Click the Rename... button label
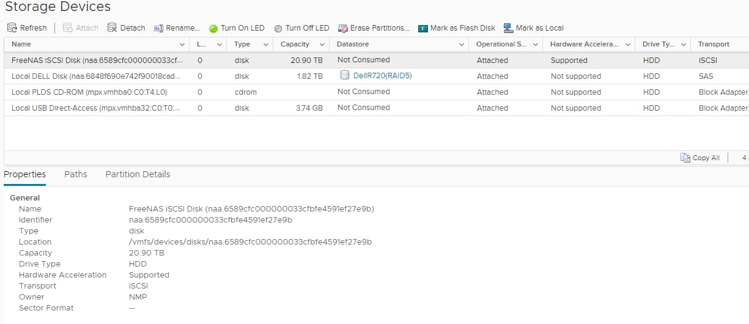 click(183, 28)
